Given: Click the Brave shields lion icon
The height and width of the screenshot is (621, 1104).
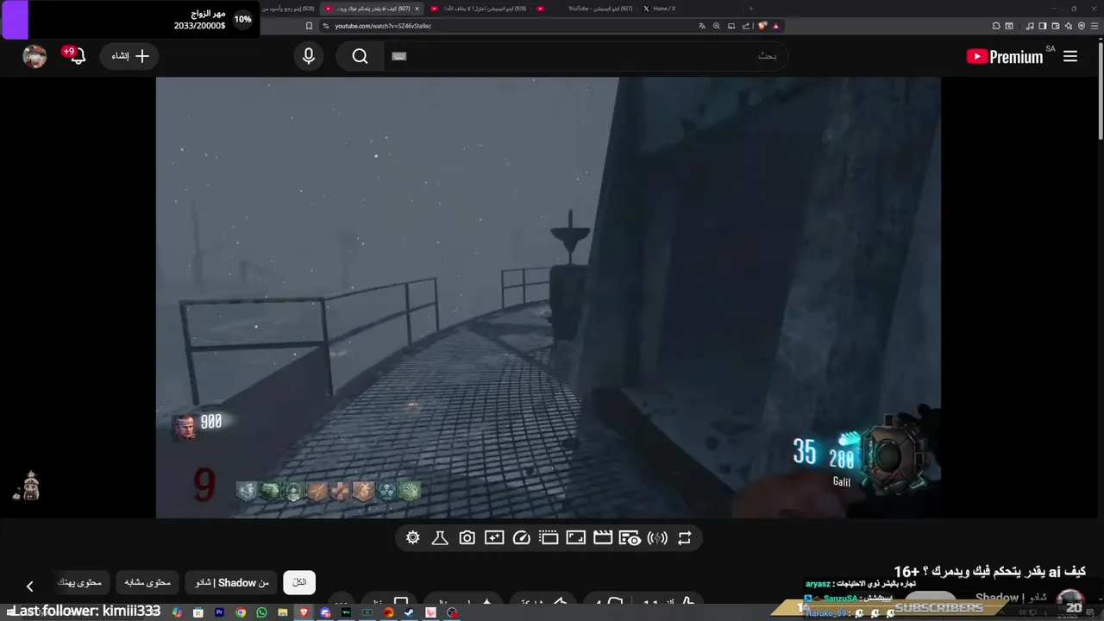Looking at the screenshot, I should pos(762,26).
